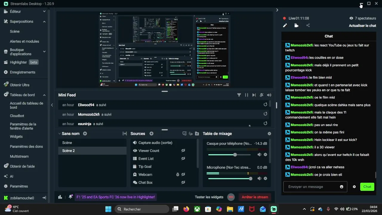Open the scene transitions icon
This screenshot has width=382, height=215.
point(125,133)
